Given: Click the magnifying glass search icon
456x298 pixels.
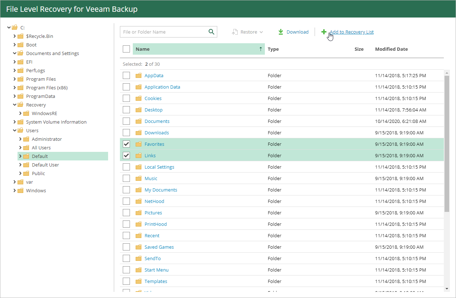Looking at the screenshot, I should [212, 32].
